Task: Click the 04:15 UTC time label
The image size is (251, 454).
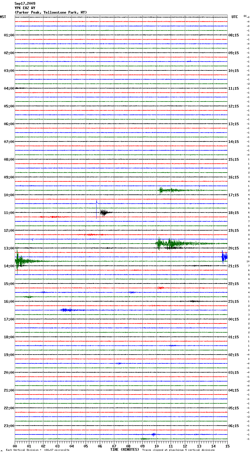Action: point(234,390)
